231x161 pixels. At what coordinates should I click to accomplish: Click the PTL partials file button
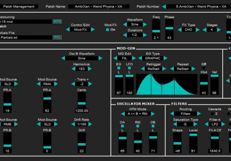[x=57, y=37]
